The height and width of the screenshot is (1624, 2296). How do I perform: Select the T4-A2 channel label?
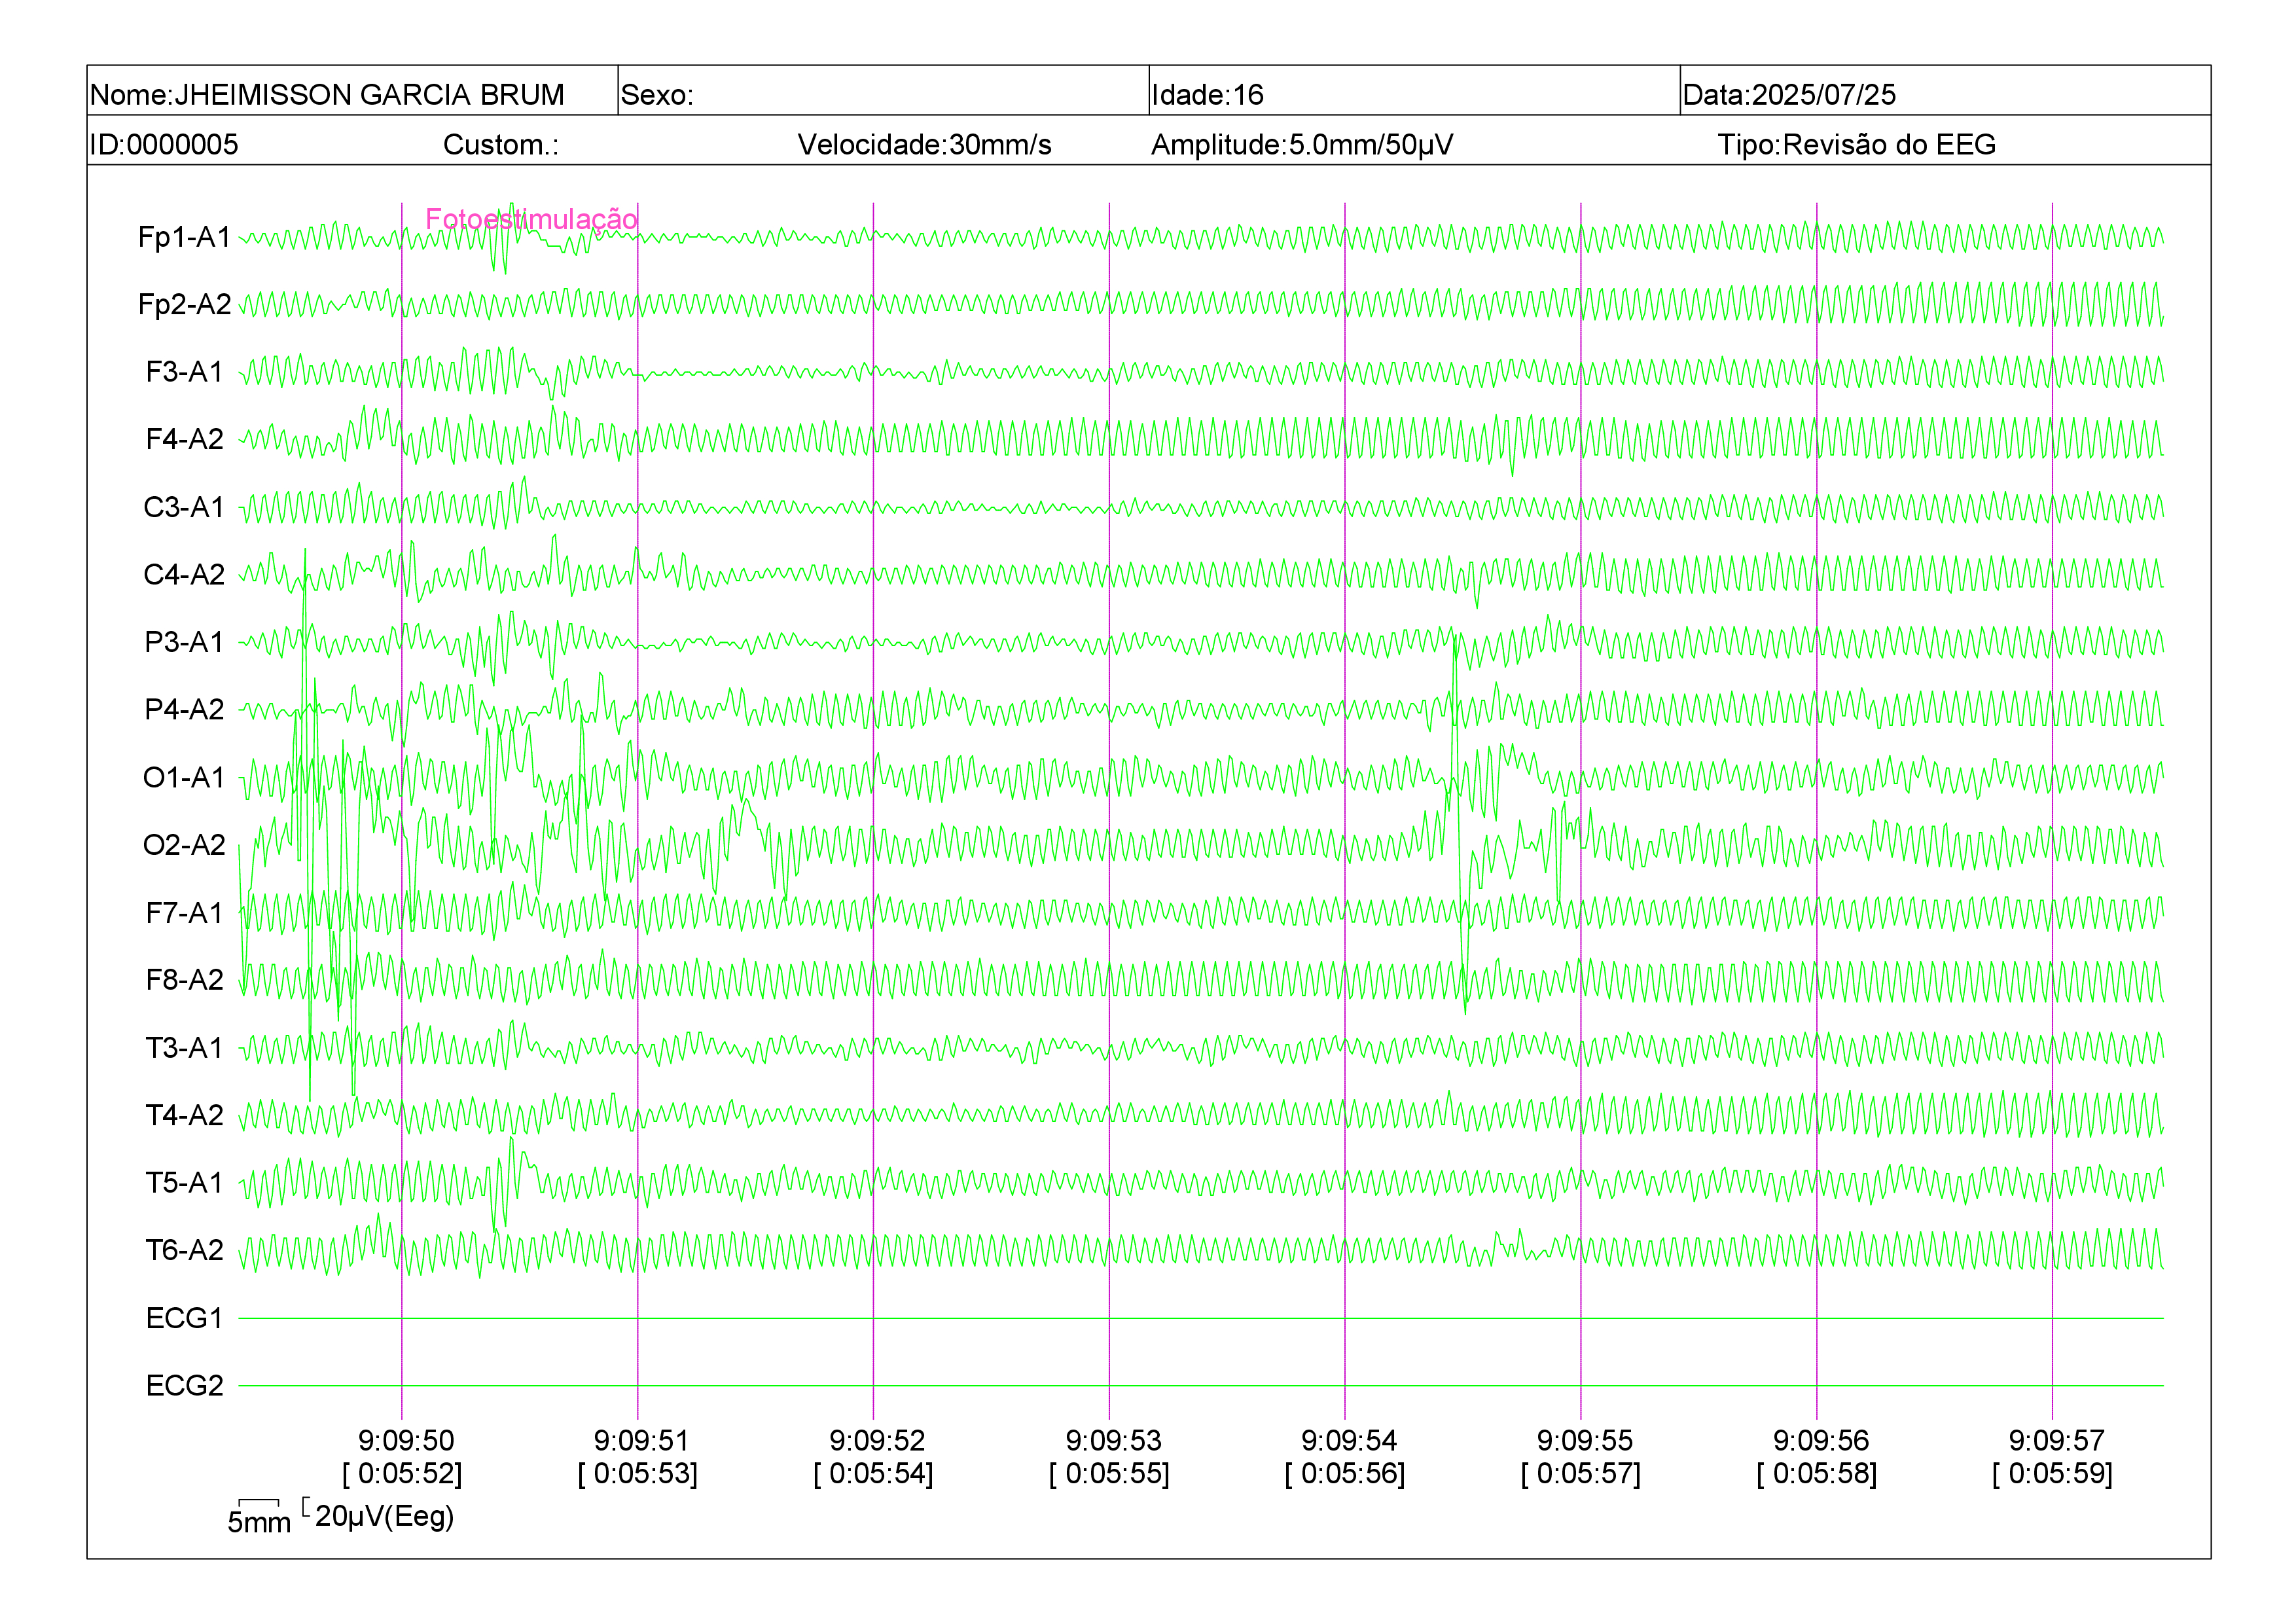[x=184, y=1114]
